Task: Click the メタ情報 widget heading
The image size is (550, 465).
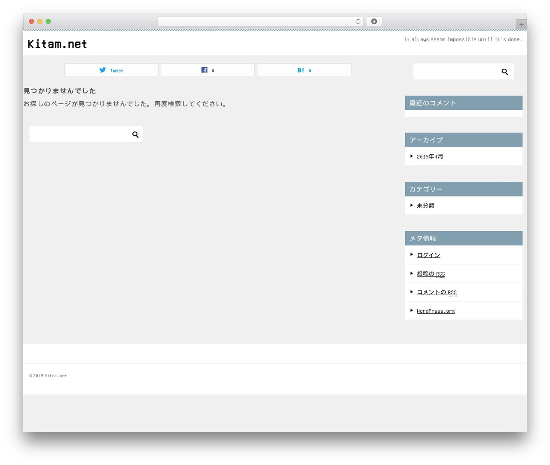Action: pos(464,238)
